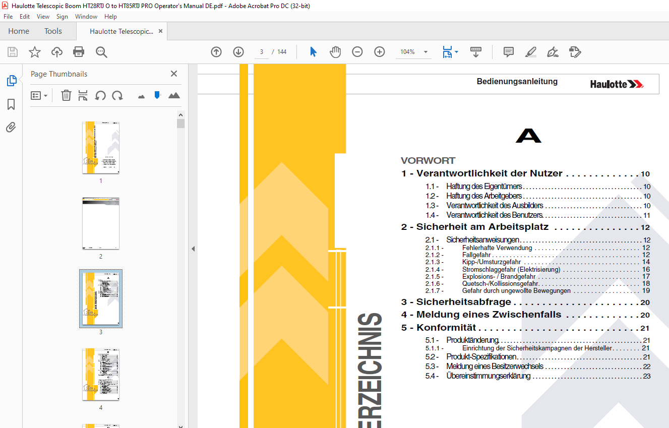Screen dimensions: 669x428
Task: Click the edit or stamp tool icon
Action: 575,52
